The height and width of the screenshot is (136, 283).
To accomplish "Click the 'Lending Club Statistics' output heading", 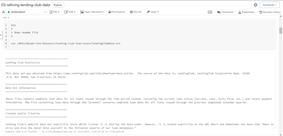I will [x=23, y=63].
